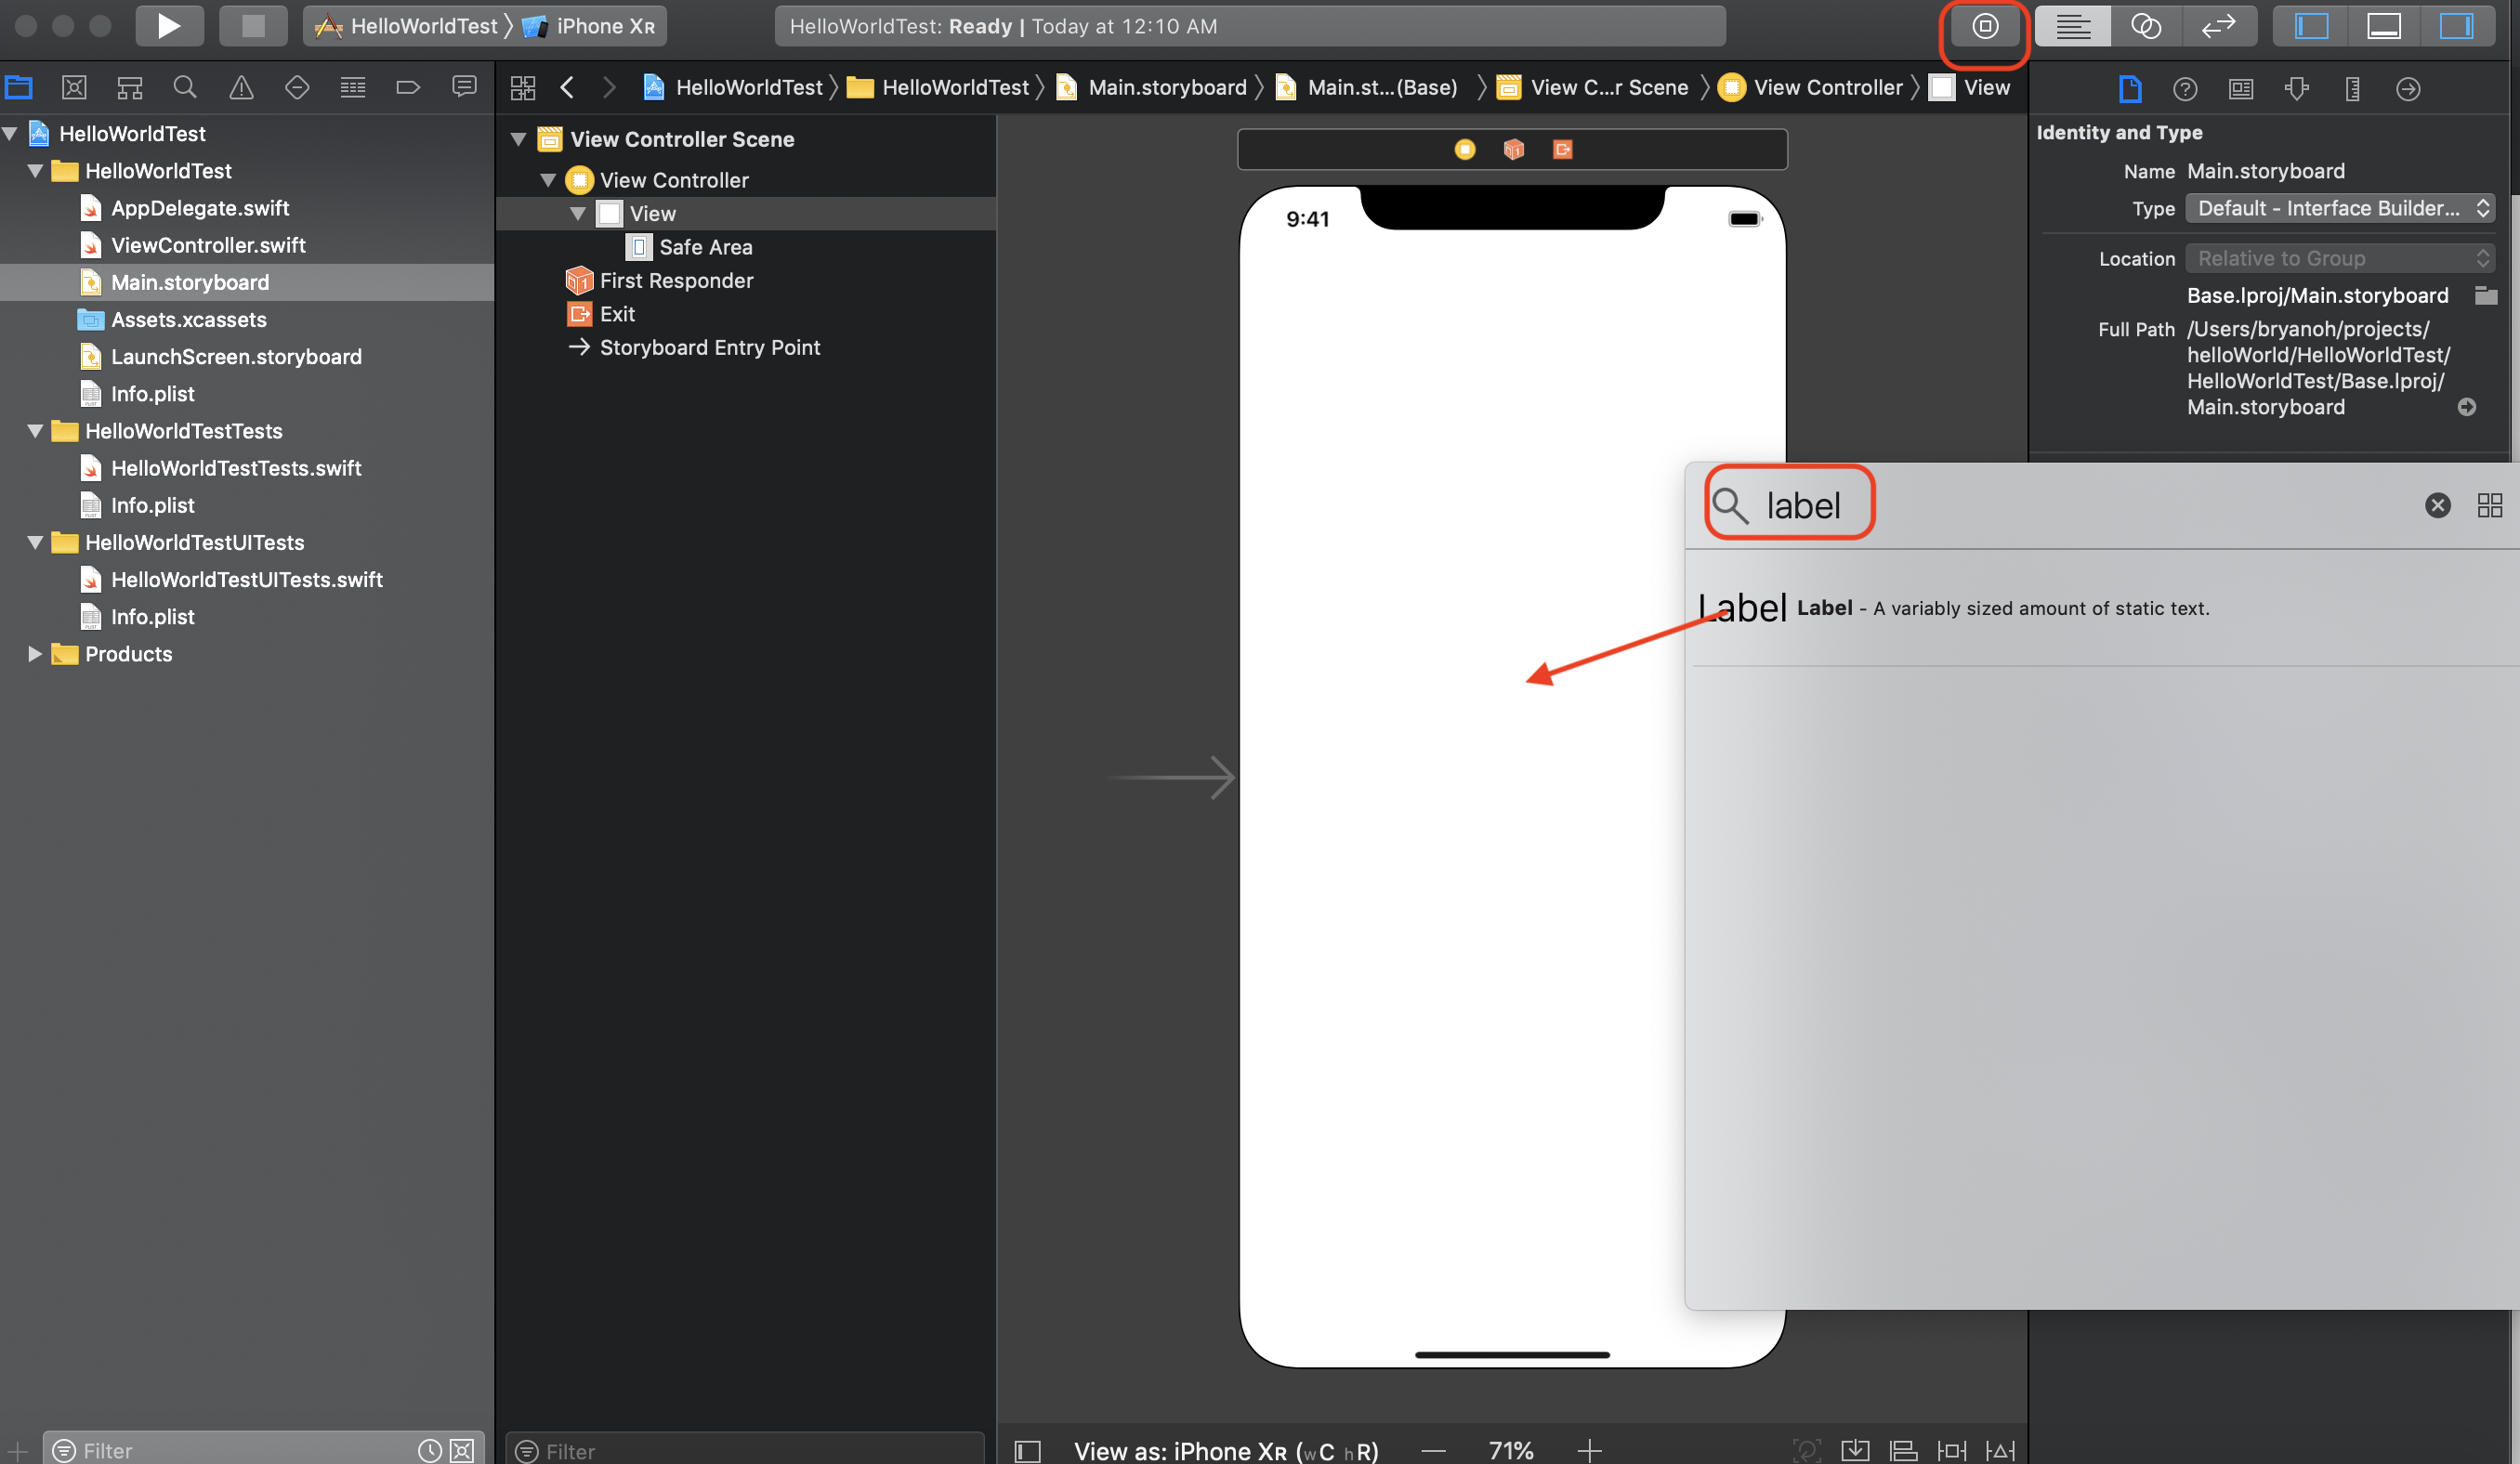Select Safe Area in document outline
Image resolution: width=2520 pixels, height=1464 pixels.
pyautogui.click(x=705, y=247)
